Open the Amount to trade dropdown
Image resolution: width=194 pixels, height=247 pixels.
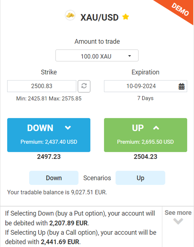[97, 55]
